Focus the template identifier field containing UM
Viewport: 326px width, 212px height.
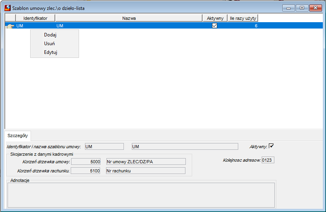click(104, 147)
